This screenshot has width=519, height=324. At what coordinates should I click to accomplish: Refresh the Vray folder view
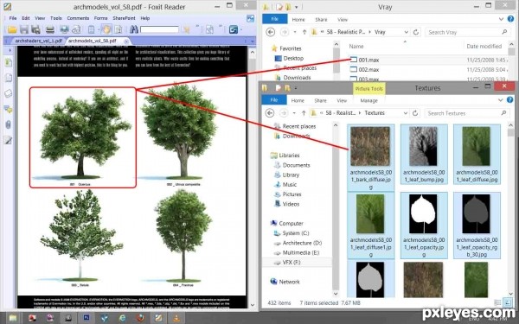click(x=416, y=32)
